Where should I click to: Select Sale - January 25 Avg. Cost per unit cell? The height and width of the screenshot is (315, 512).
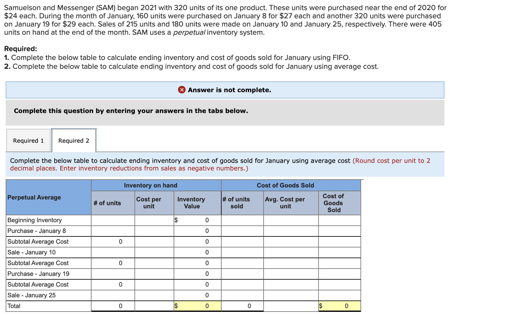tap(291, 295)
